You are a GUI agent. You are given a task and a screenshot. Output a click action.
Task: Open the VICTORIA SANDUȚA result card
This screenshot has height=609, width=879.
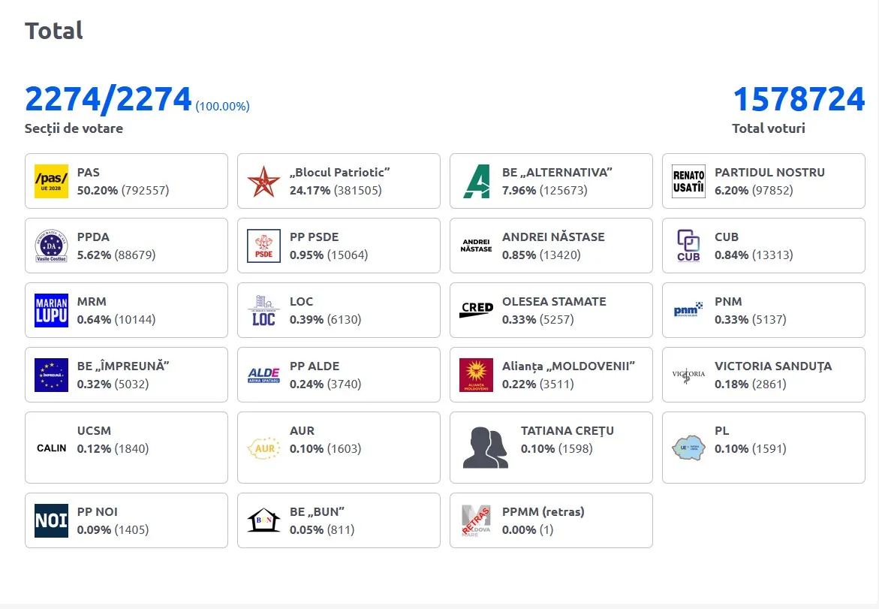click(763, 375)
